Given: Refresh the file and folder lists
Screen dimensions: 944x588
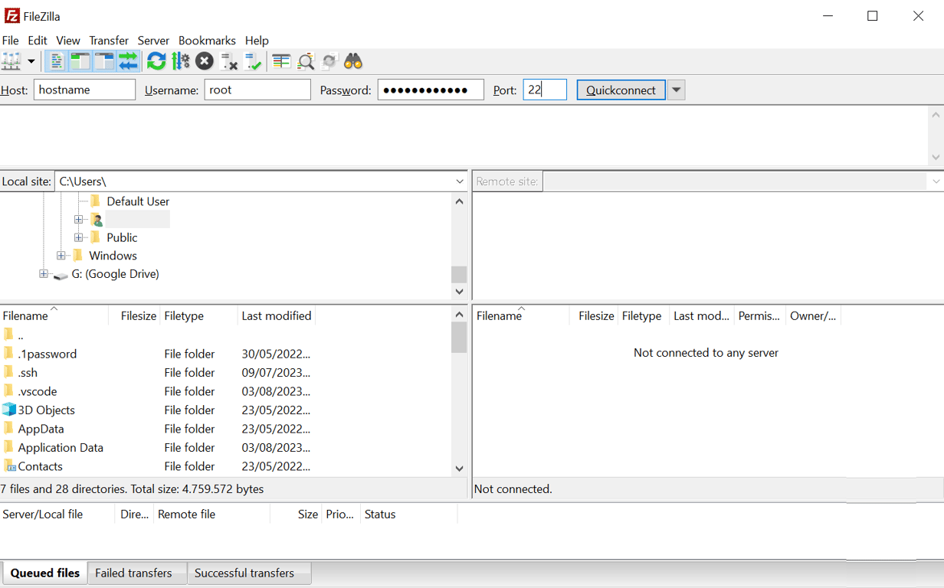Looking at the screenshot, I should (156, 61).
